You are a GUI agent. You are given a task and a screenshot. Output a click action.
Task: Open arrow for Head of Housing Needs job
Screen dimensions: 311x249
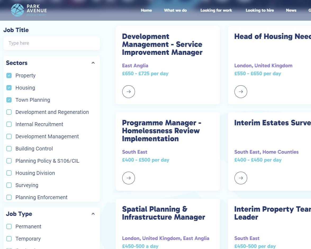[241, 92]
